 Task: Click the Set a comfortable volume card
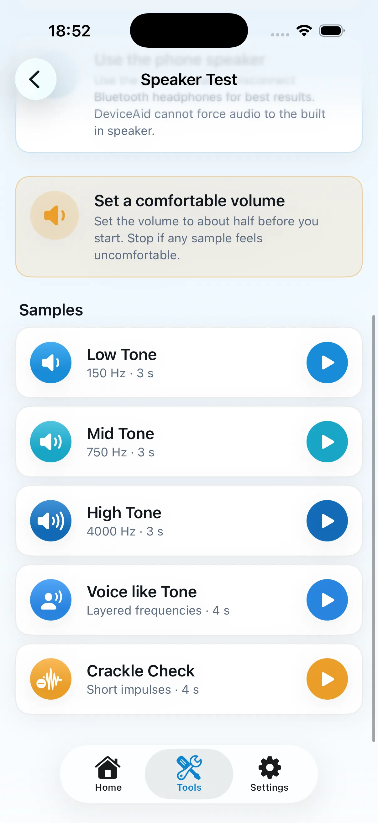[x=189, y=227]
